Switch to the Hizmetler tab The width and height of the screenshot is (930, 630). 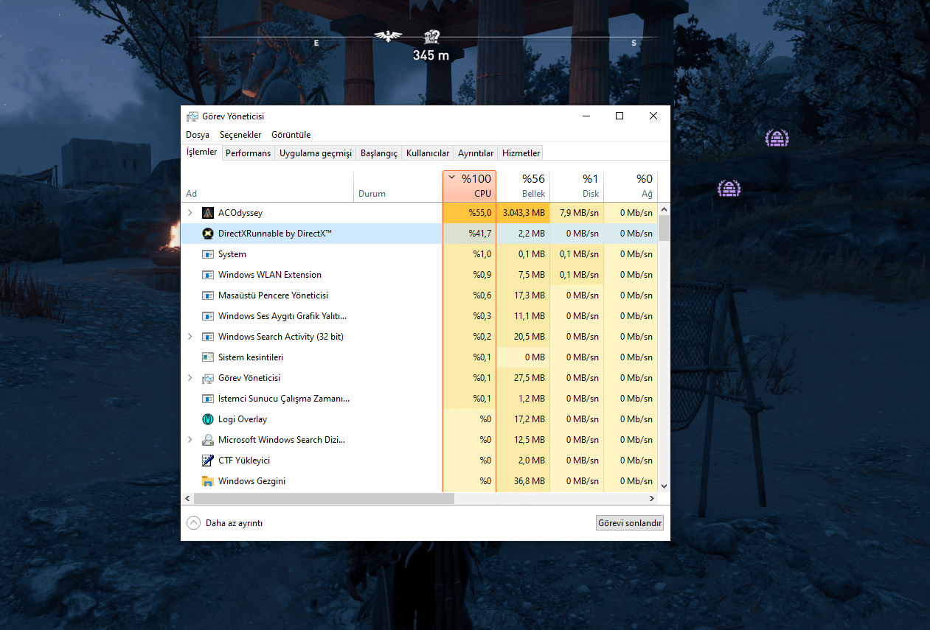[521, 153]
